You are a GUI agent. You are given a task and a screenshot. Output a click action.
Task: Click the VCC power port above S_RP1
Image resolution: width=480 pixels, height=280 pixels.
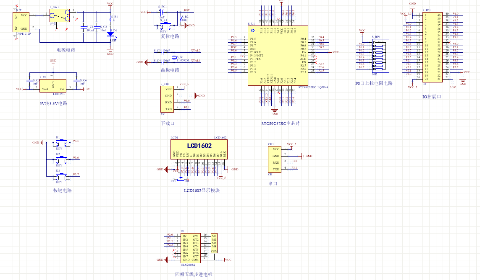coord(362,31)
